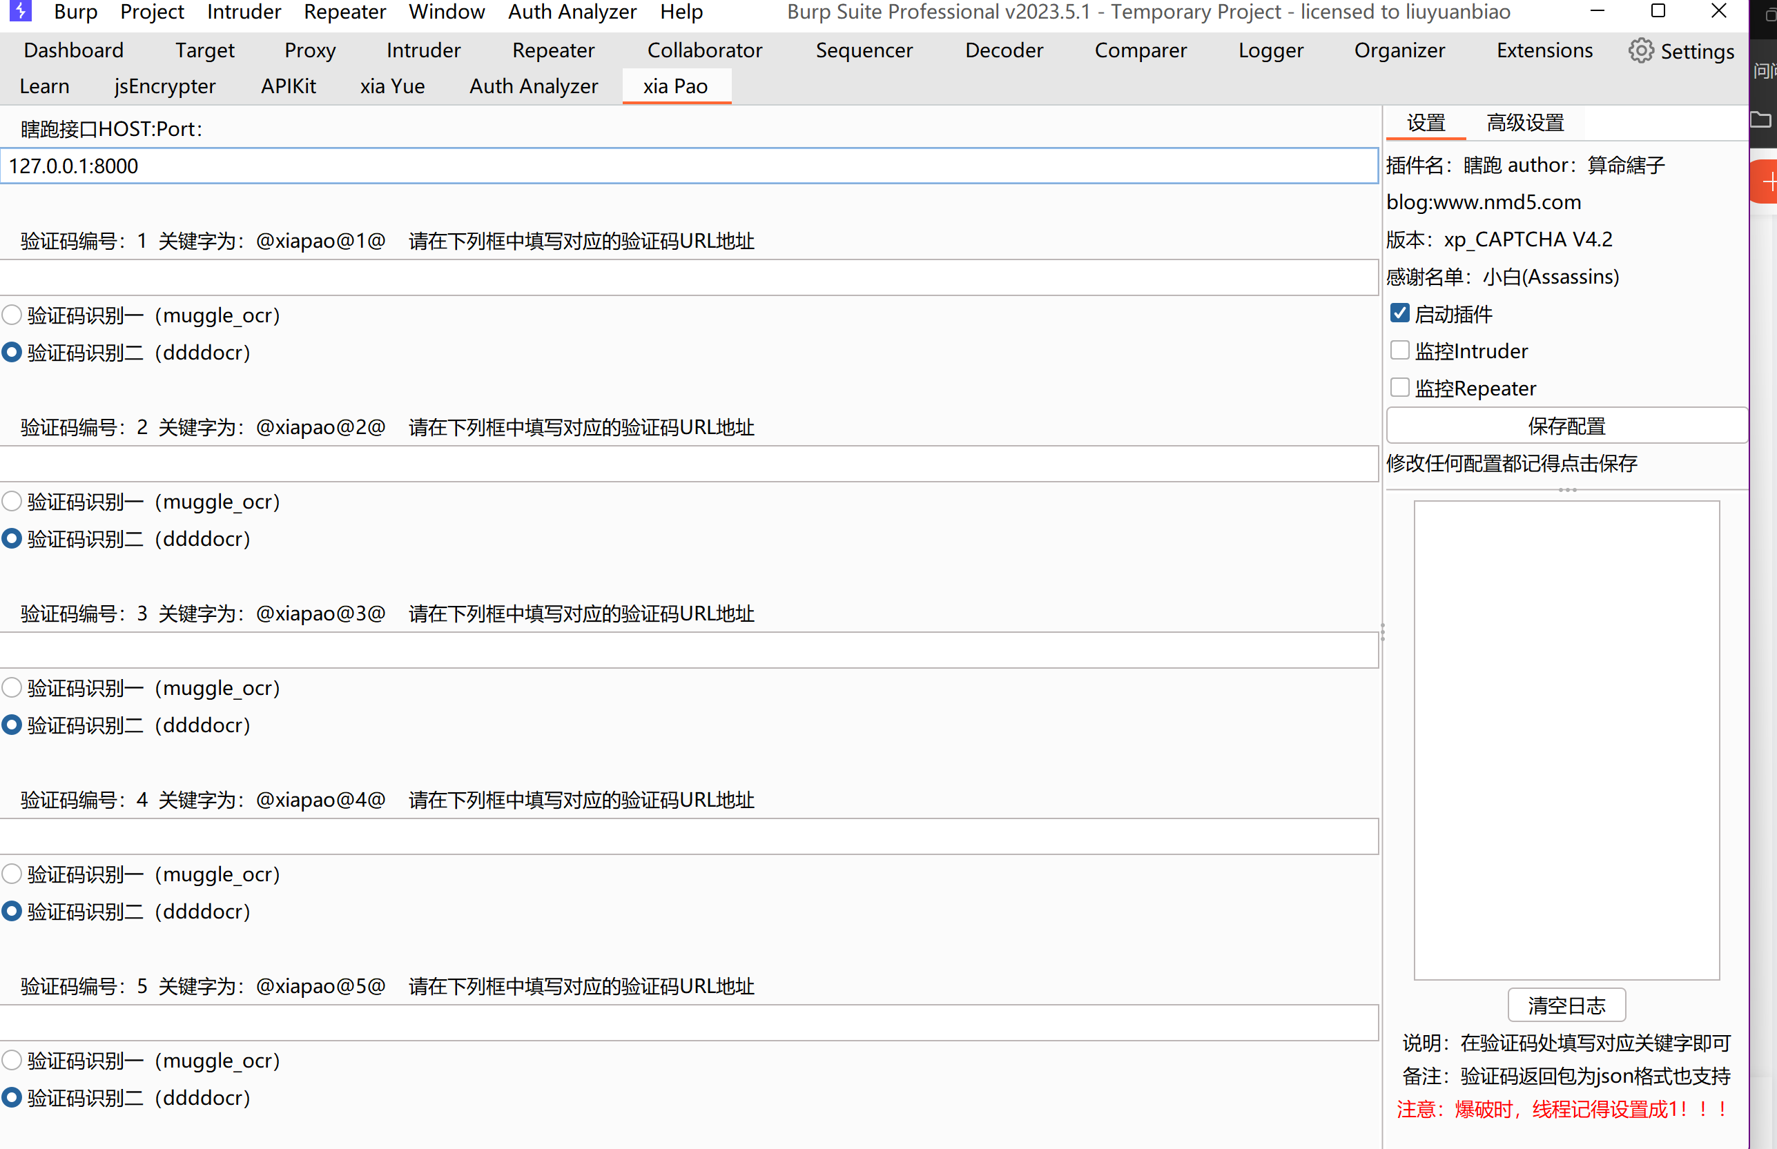Maximize the Burp Suite window
Viewport: 1777px width, 1149px height.
coord(1658,11)
